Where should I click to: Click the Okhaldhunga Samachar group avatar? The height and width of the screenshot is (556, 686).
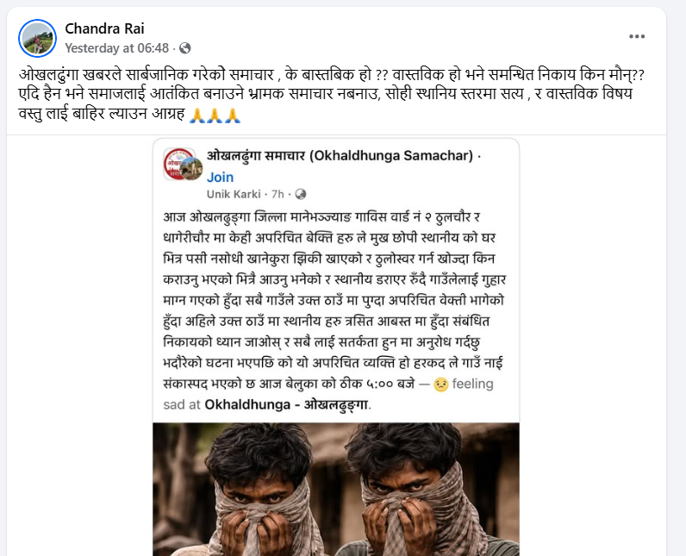pyautogui.click(x=177, y=161)
